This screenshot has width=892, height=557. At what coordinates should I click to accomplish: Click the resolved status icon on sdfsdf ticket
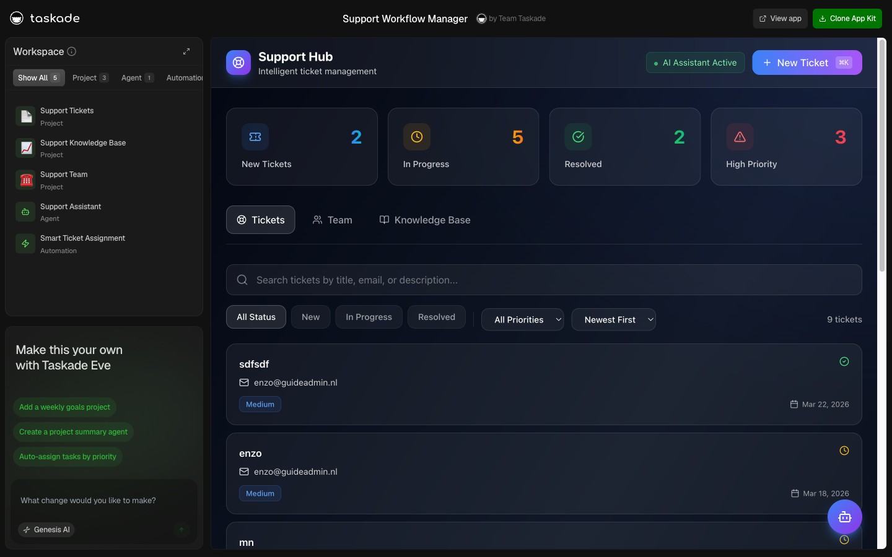844,361
